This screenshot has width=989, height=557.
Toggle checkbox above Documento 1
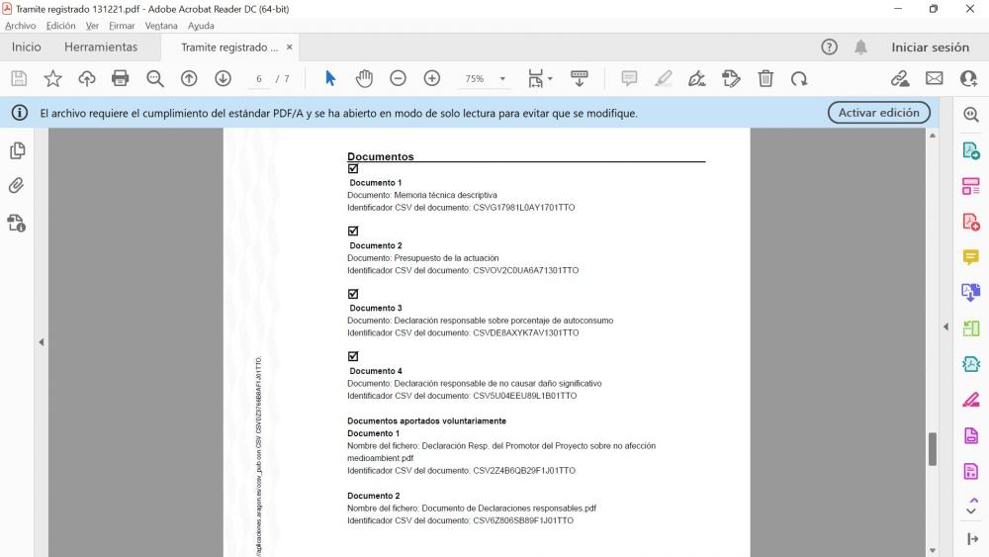(x=353, y=168)
